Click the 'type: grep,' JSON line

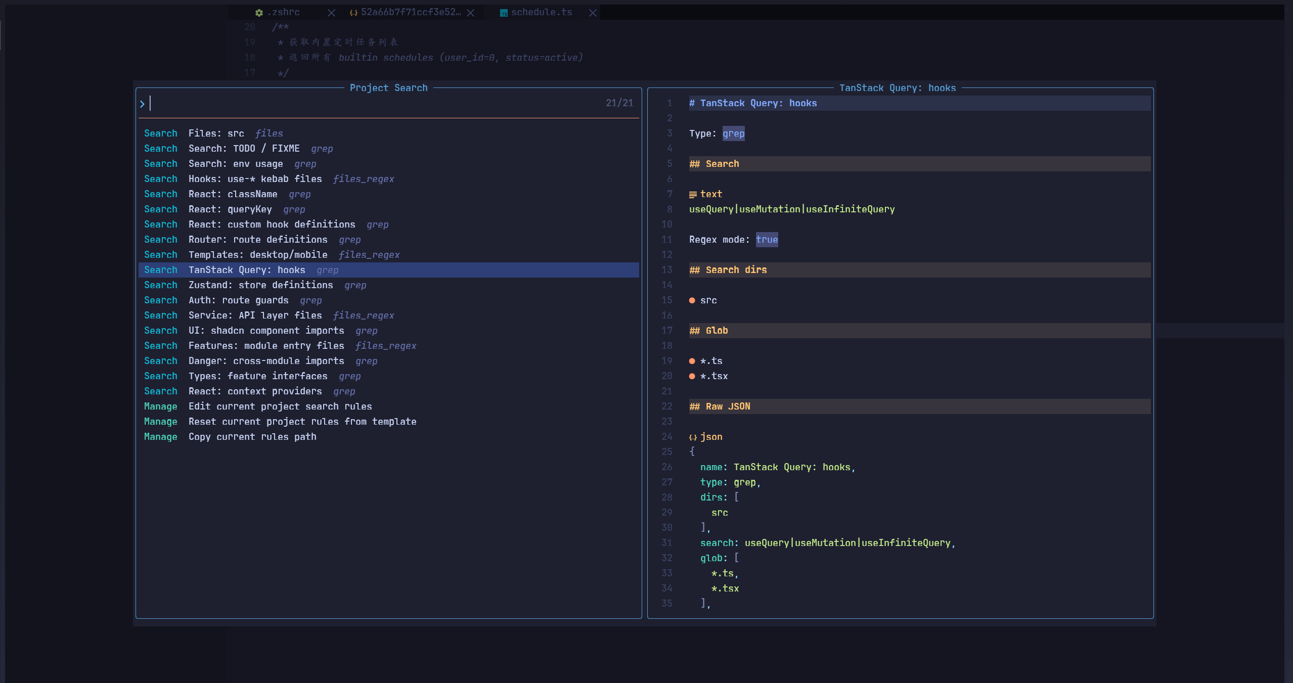click(x=730, y=482)
